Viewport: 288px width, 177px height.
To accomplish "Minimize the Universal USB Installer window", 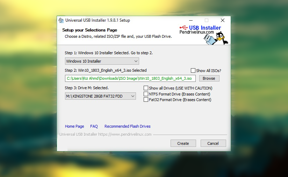I will 191,20.
